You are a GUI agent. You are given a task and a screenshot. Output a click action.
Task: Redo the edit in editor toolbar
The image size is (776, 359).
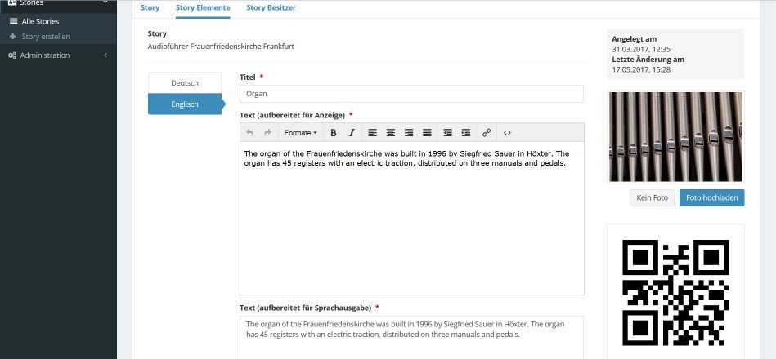tap(267, 133)
